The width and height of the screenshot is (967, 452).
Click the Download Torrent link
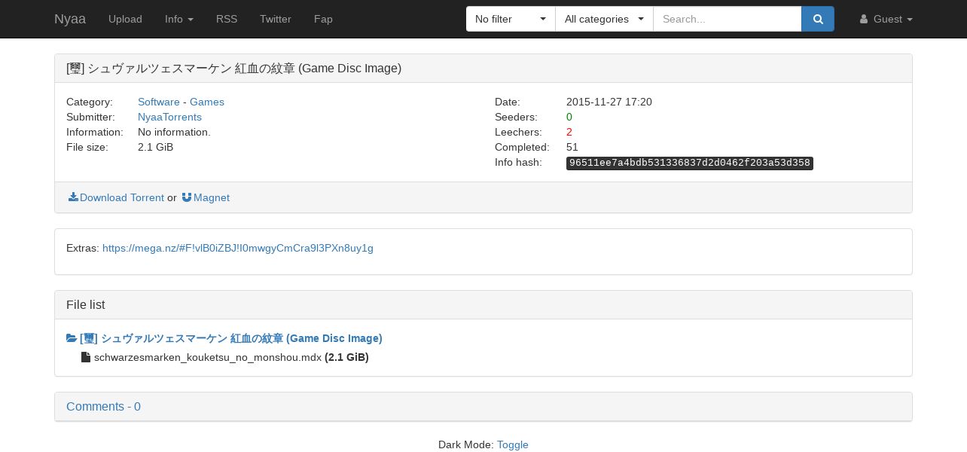pos(122,197)
